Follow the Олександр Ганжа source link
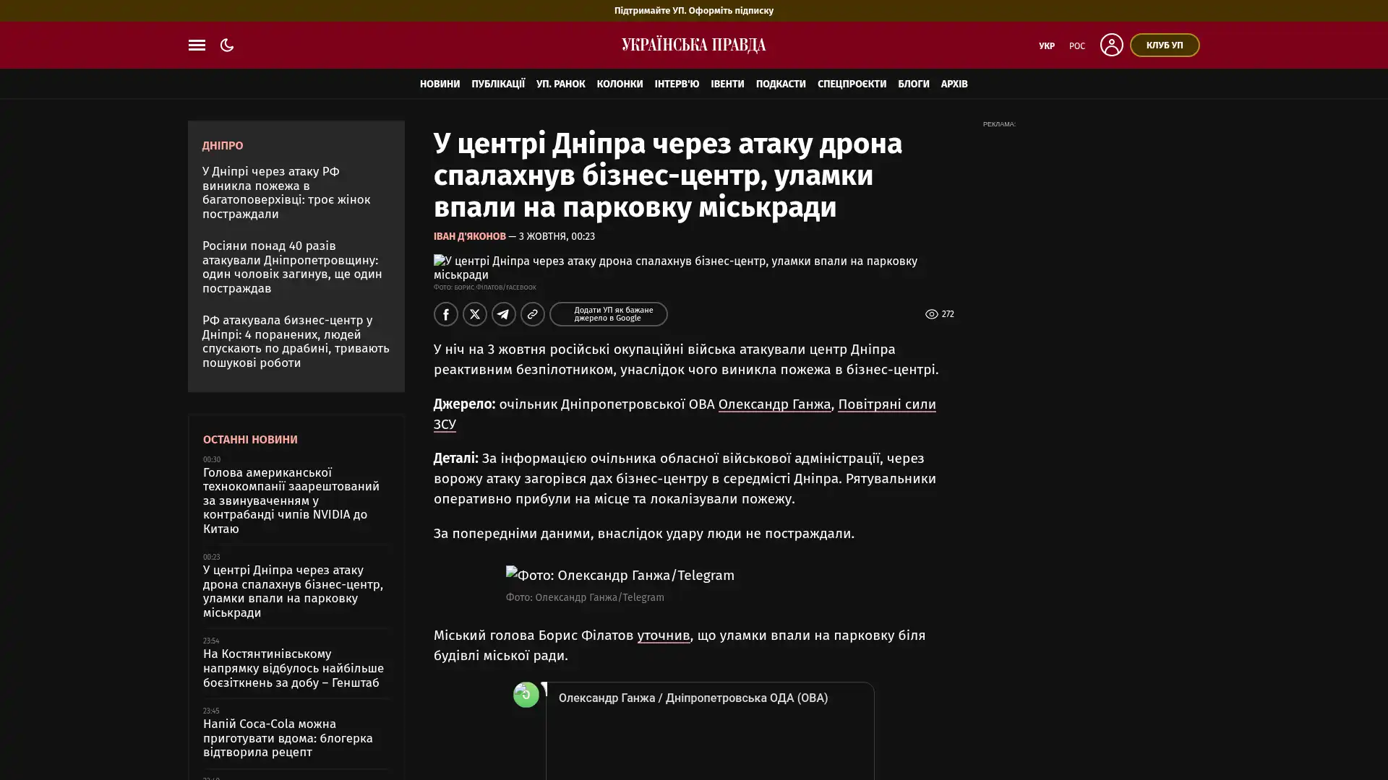The width and height of the screenshot is (1388, 780). pyautogui.click(x=774, y=404)
